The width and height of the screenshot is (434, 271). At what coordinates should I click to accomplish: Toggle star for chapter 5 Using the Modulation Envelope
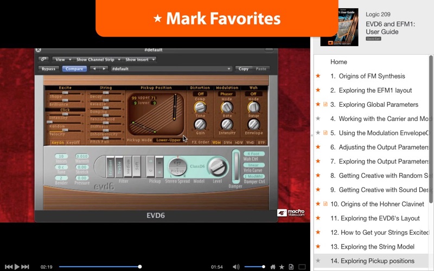pos(318,133)
